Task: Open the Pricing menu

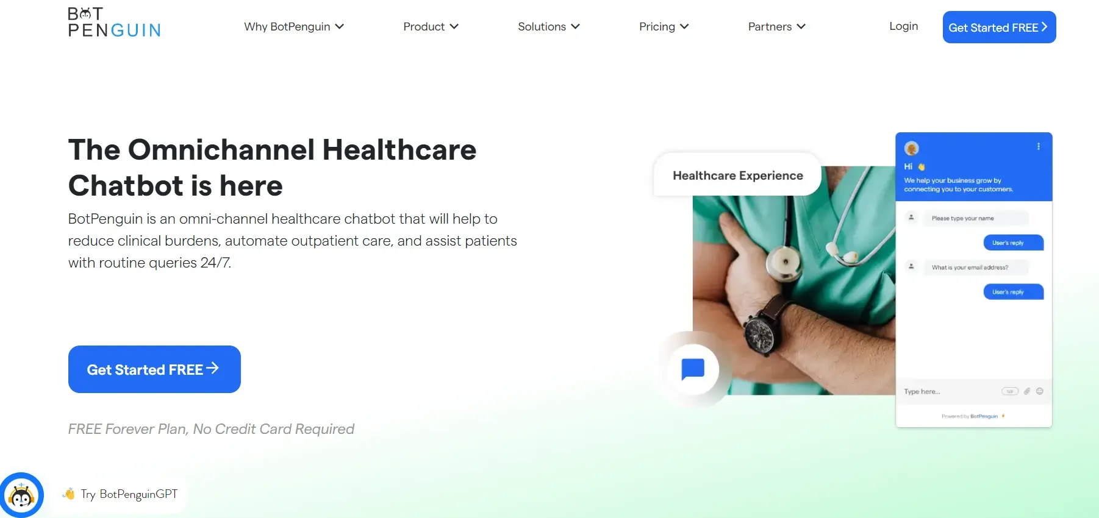Action: coord(664,27)
